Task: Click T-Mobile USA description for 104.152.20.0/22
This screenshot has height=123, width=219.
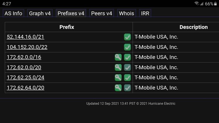Action: pos(156,47)
